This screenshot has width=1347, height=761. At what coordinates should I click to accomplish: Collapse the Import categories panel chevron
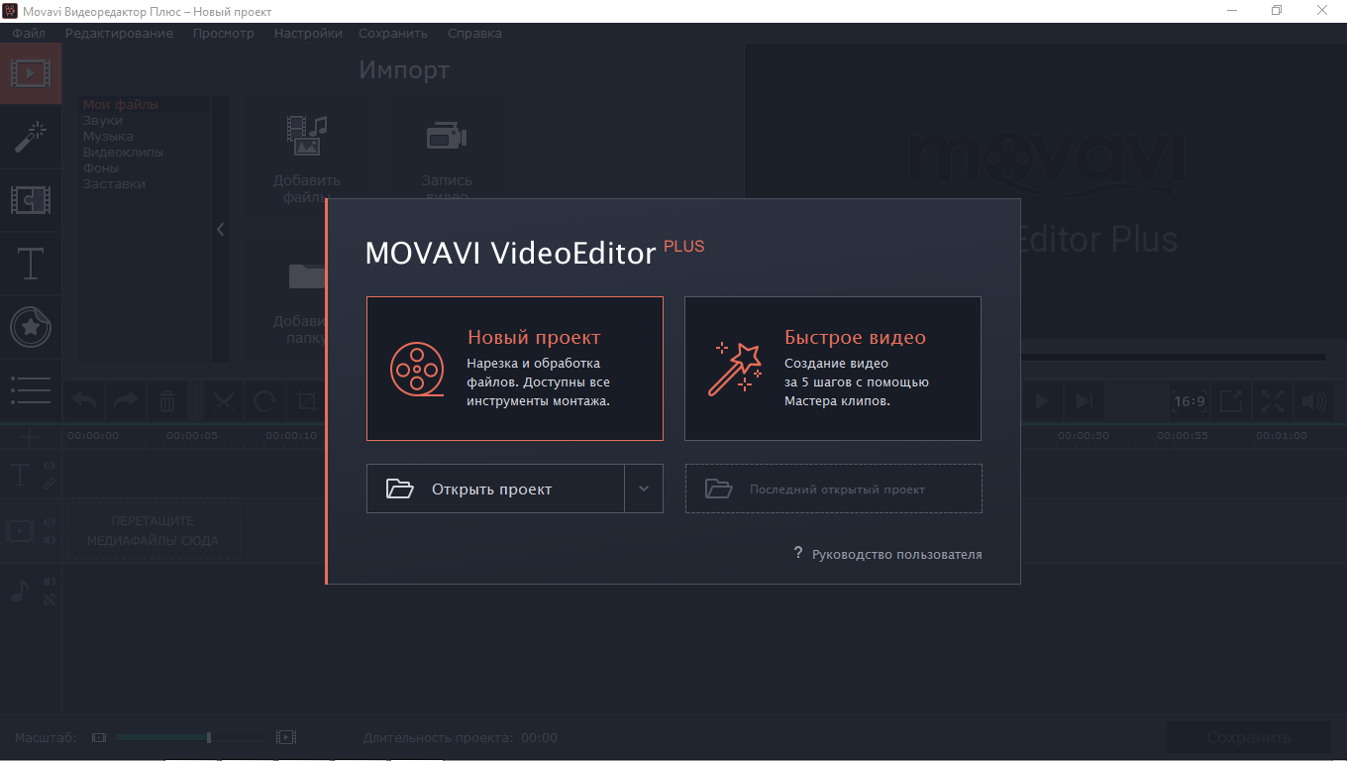(220, 230)
